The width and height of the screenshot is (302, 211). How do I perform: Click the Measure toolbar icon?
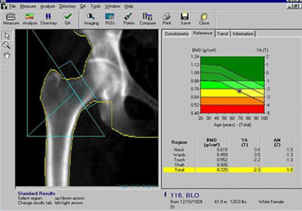coord(11,18)
